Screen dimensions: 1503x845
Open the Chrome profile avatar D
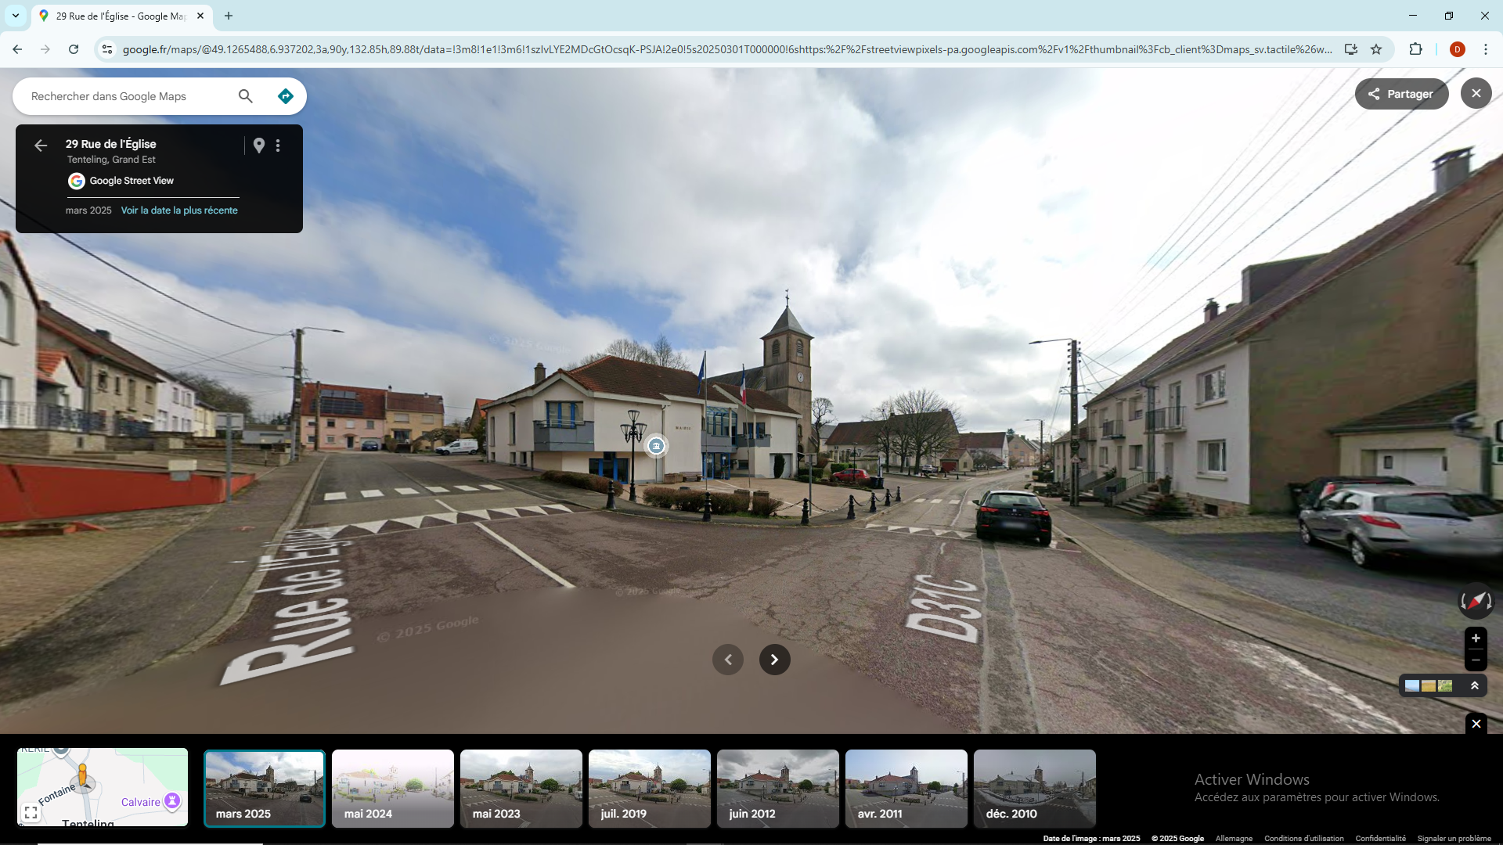pyautogui.click(x=1458, y=49)
